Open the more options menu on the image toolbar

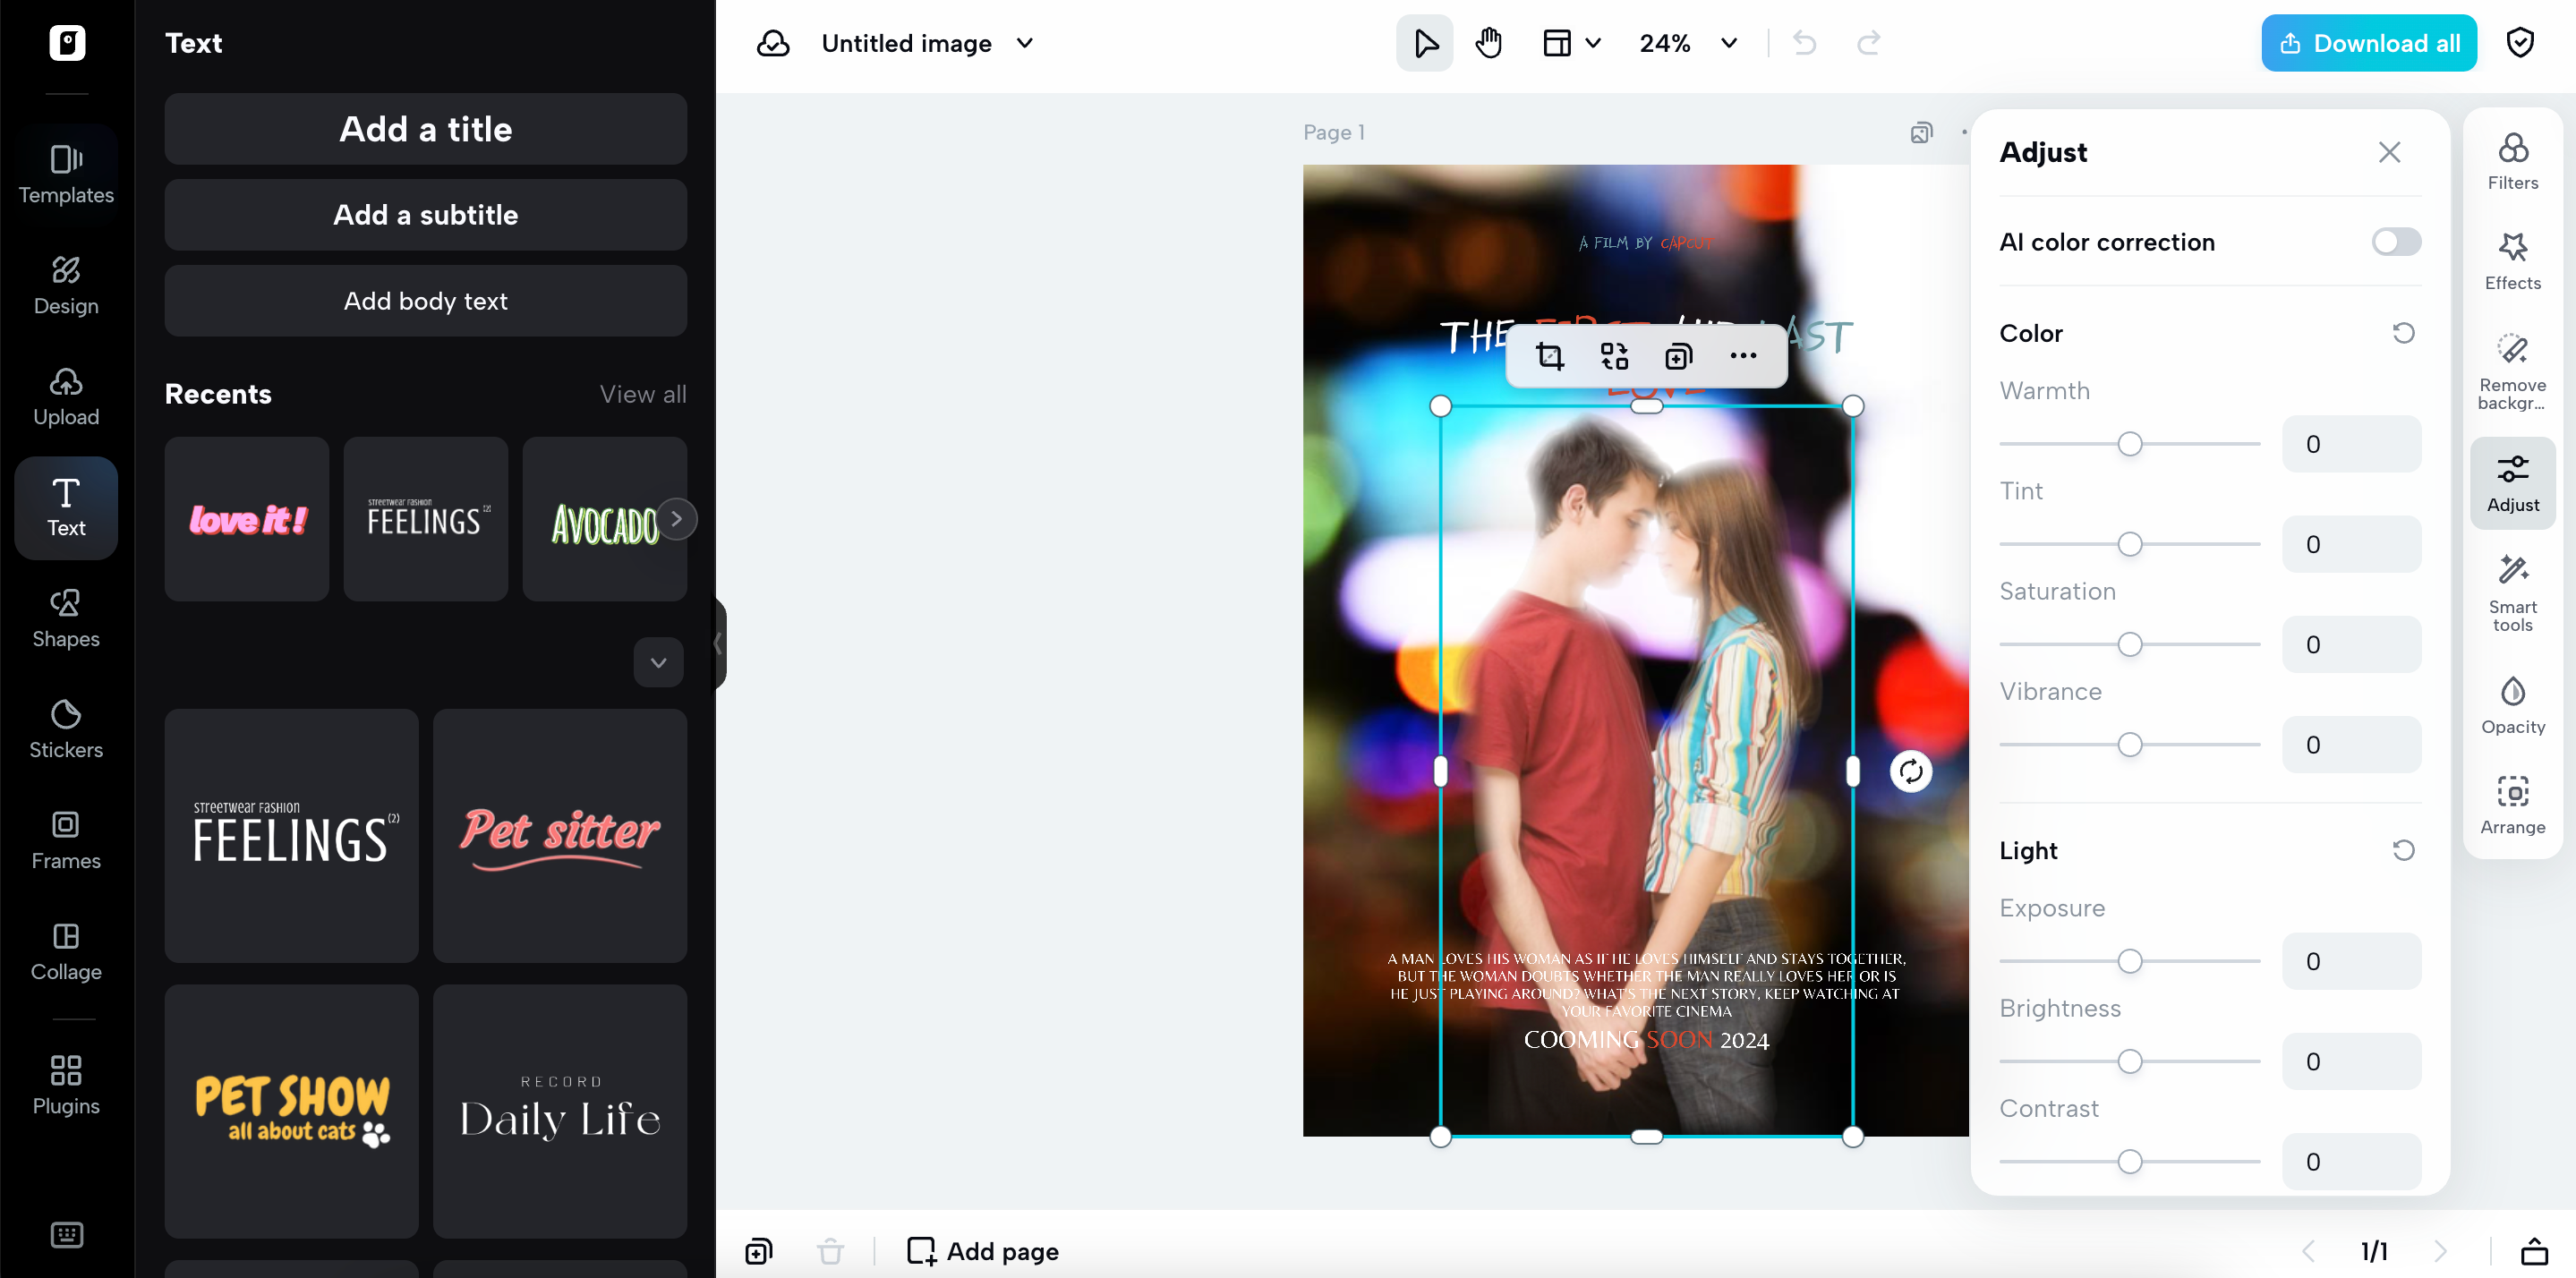click(1743, 355)
